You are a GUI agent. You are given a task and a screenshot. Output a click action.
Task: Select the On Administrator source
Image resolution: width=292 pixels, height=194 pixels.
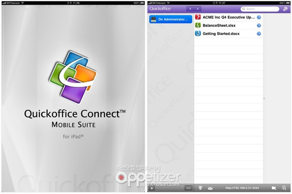[x=171, y=19]
